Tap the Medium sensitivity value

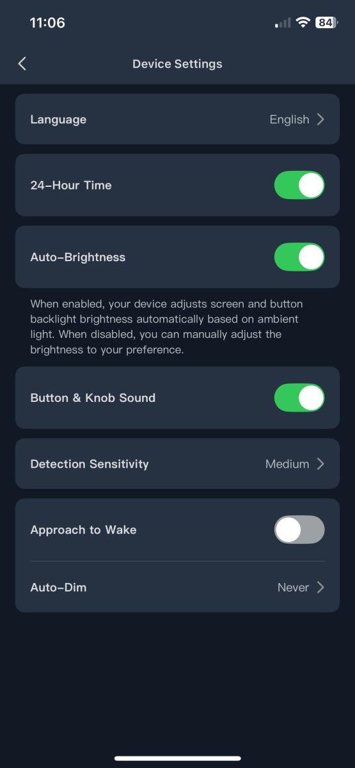point(287,464)
